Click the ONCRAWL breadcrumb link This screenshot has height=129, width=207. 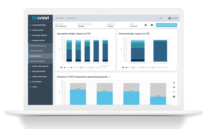click(x=61, y=18)
